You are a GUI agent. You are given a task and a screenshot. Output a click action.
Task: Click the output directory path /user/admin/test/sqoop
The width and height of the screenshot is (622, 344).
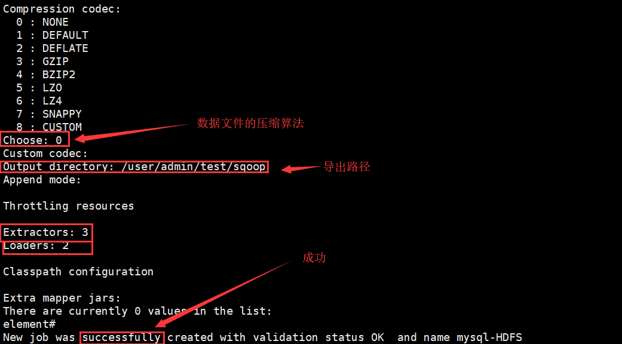(x=193, y=167)
